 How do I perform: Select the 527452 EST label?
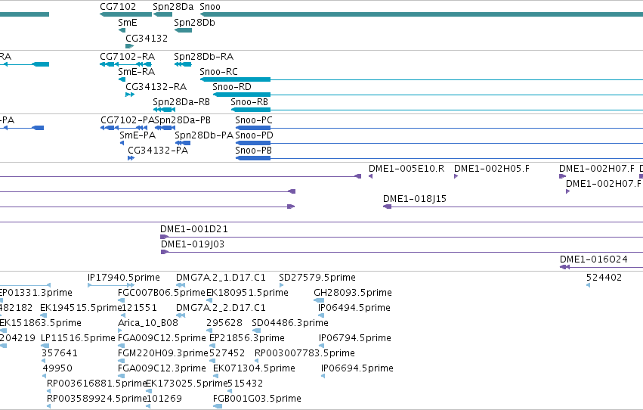(x=227, y=353)
